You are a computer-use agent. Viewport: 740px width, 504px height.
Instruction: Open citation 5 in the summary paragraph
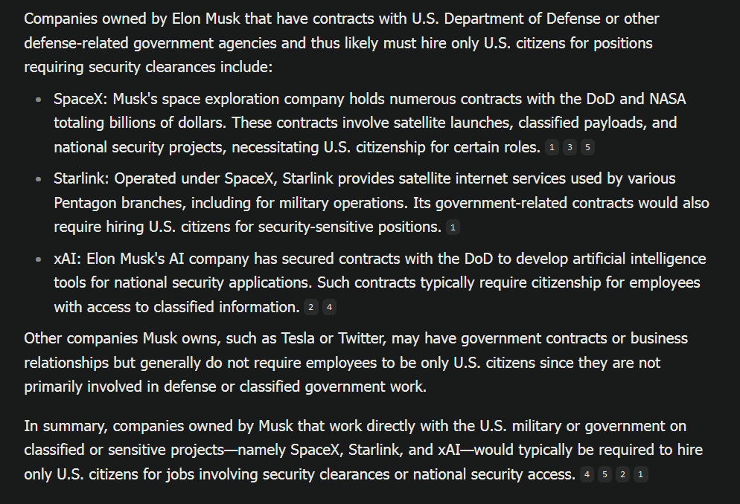tap(605, 474)
